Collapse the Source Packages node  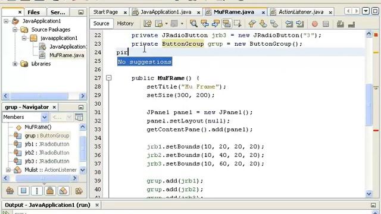click(x=15, y=30)
